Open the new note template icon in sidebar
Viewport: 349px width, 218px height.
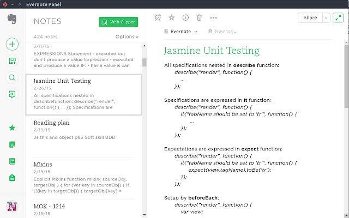(12, 61)
